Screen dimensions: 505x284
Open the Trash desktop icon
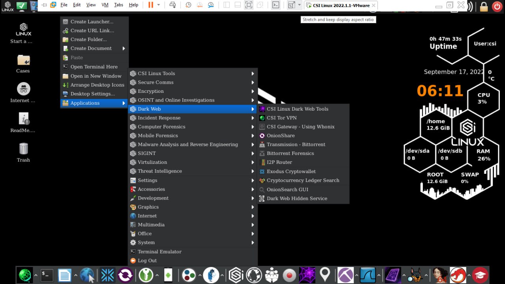tap(23, 152)
